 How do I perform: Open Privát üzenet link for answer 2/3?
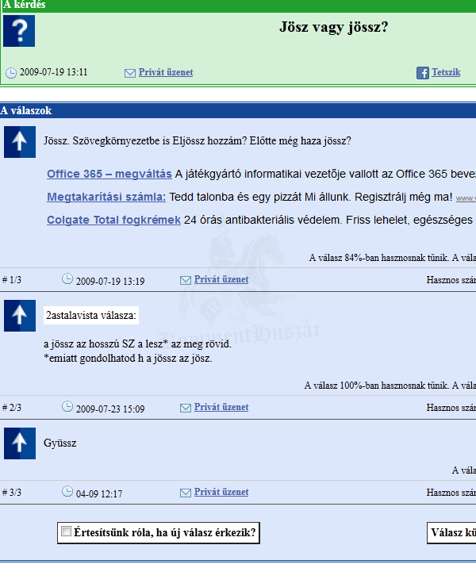[221, 407]
